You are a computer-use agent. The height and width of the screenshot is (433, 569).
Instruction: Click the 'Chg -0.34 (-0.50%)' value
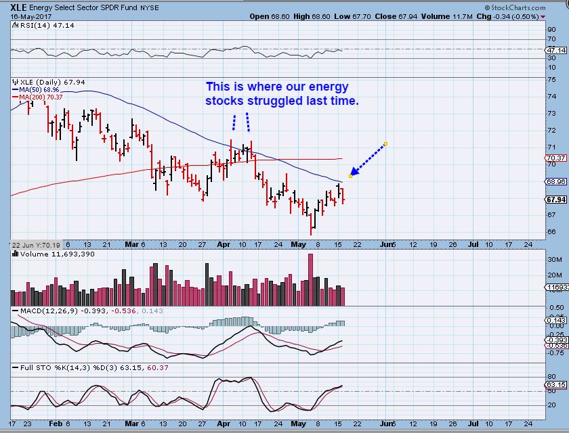pyautogui.click(x=507, y=16)
